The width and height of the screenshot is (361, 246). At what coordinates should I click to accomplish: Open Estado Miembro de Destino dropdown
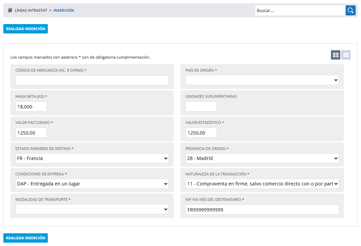coord(92,158)
